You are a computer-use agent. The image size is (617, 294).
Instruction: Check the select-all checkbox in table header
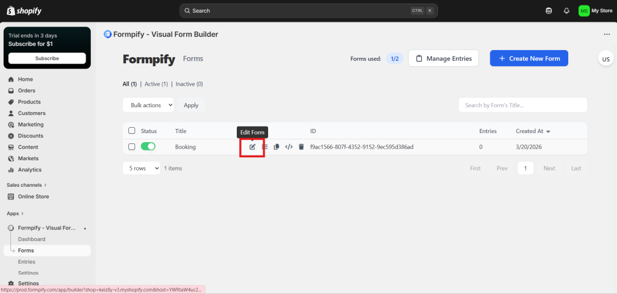pos(132,131)
